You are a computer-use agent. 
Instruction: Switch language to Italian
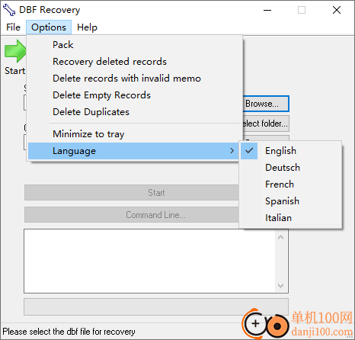click(291, 218)
